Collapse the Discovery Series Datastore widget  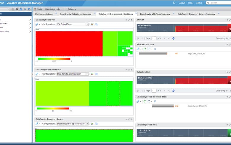(126, 70)
